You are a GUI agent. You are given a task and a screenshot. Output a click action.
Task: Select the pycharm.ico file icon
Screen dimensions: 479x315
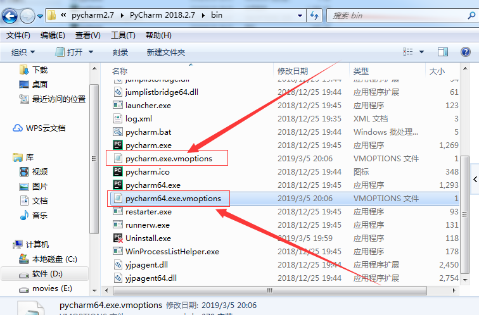[118, 171]
